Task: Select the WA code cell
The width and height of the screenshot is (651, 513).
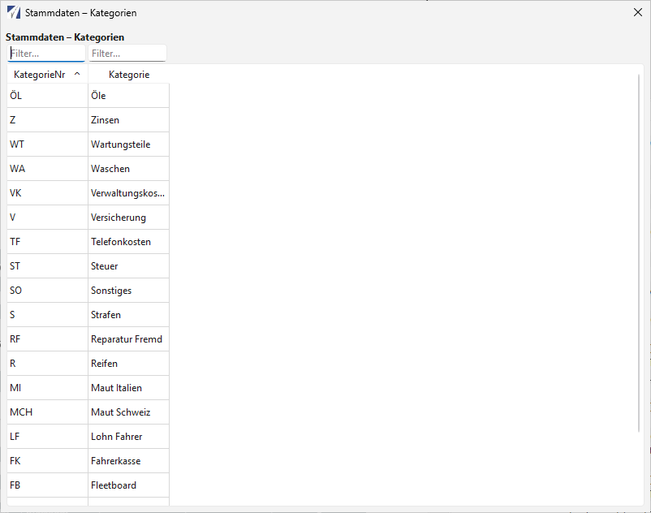Action: (x=47, y=169)
